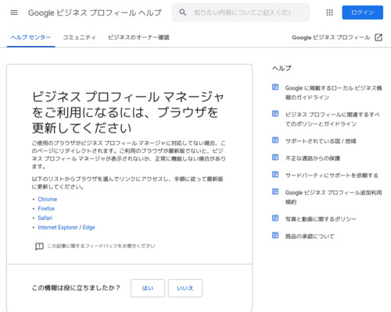The height and width of the screenshot is (312, 391).
Task: Open the Edge update link
Action: [x=89, y=227]
